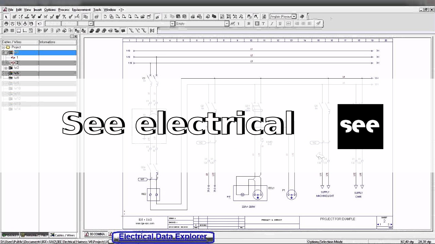The image size is (435, 244).
Task: Click the zoom extents icon in the top toolbar
Action: (229, 16)
